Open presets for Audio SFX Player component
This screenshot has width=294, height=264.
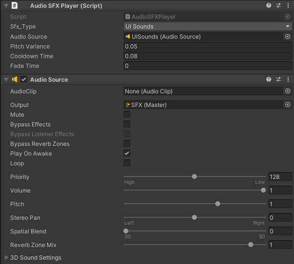pyautogui.click(x=278, y=6)
